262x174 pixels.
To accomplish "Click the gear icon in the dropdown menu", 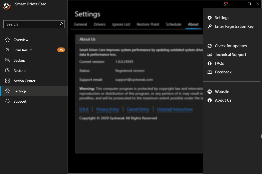I will click(x=210, y=18).
